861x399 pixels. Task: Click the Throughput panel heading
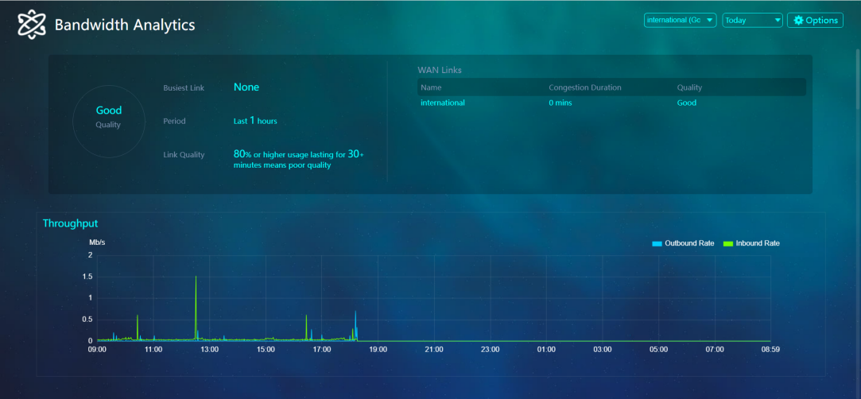point(70,223)
